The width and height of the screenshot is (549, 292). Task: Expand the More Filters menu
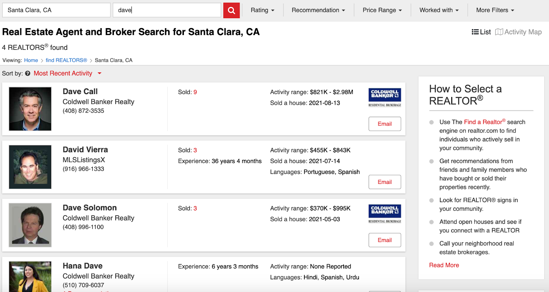495,10
